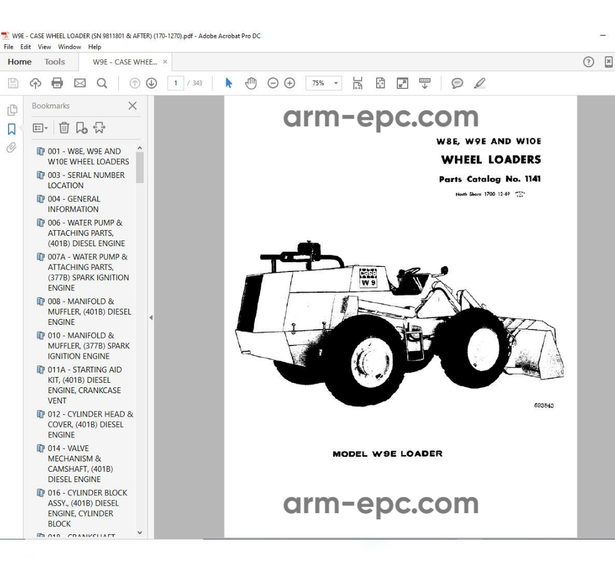Collapse the navigation pane arrow

click(151, 317)
